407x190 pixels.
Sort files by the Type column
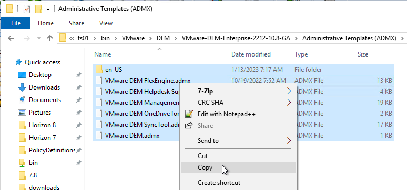323,54
